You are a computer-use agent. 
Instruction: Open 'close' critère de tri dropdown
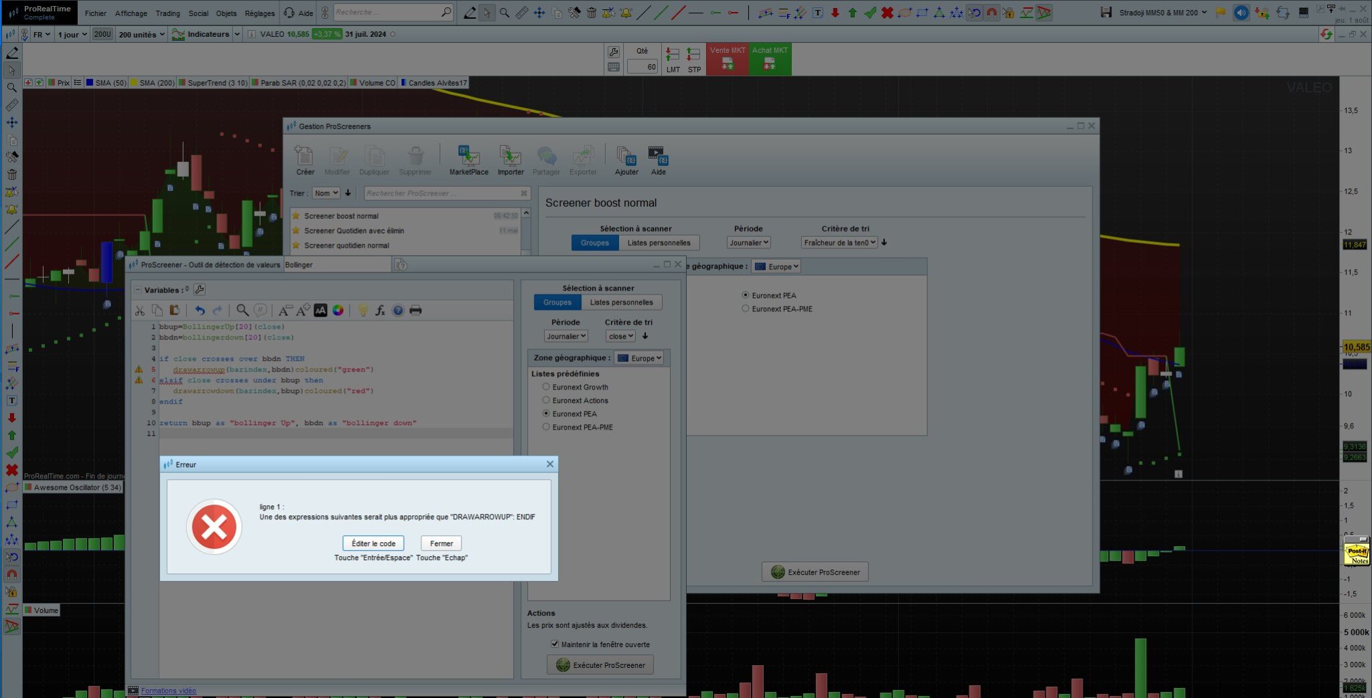coord(620,337)
